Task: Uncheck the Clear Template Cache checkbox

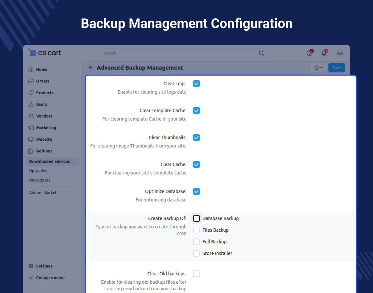Action: coord(196,111)
